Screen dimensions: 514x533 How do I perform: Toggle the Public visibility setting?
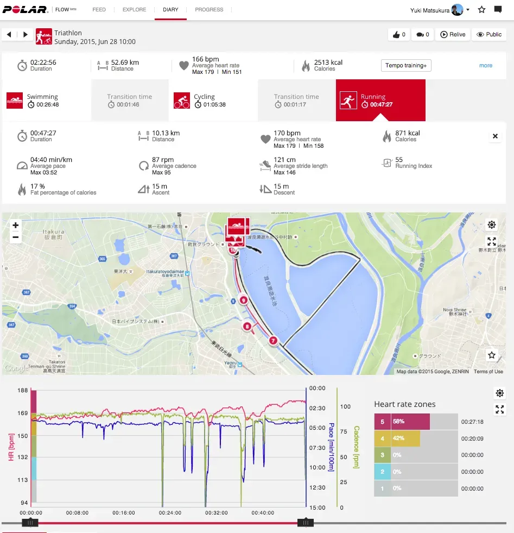(488, 34)
